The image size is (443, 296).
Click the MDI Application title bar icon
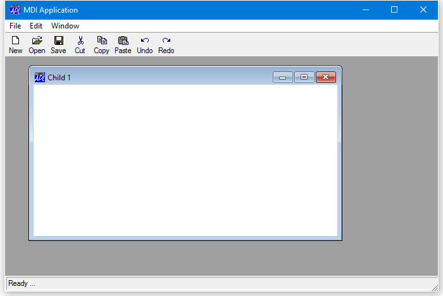(15, 10)
